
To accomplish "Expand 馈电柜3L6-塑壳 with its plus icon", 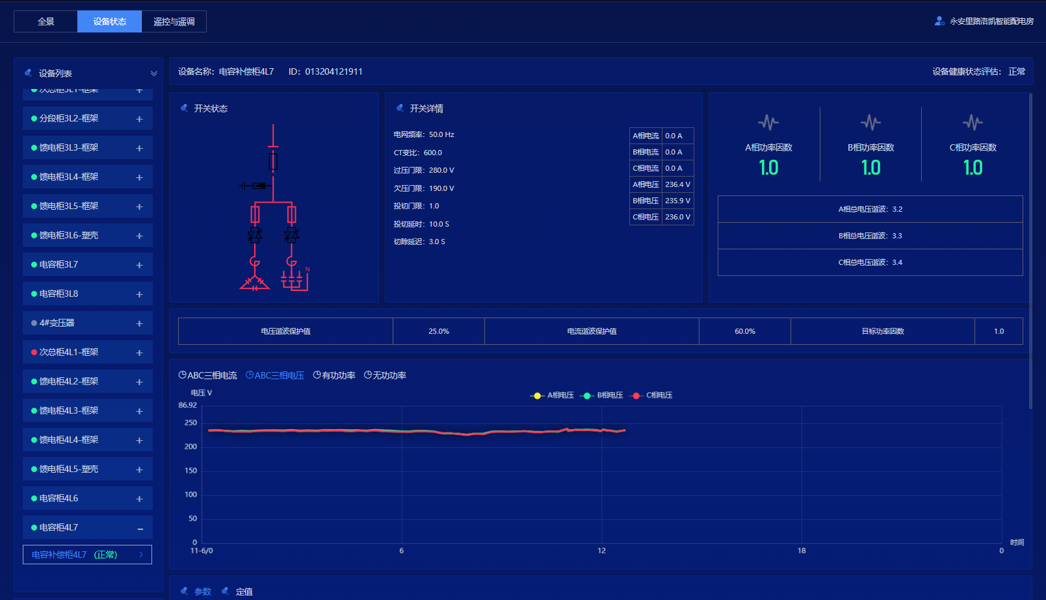I will pos(139,236).
